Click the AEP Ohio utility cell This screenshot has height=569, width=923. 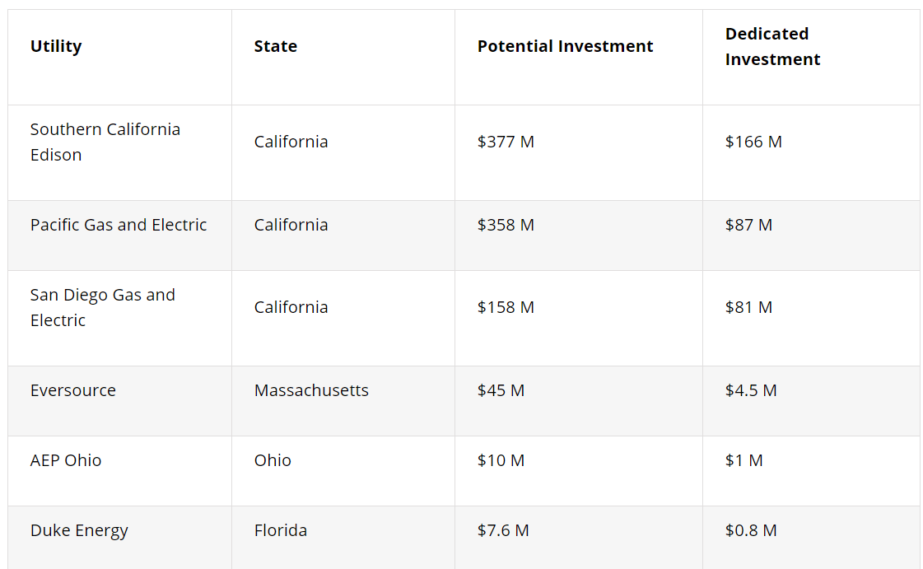click(x=66, y=460)
